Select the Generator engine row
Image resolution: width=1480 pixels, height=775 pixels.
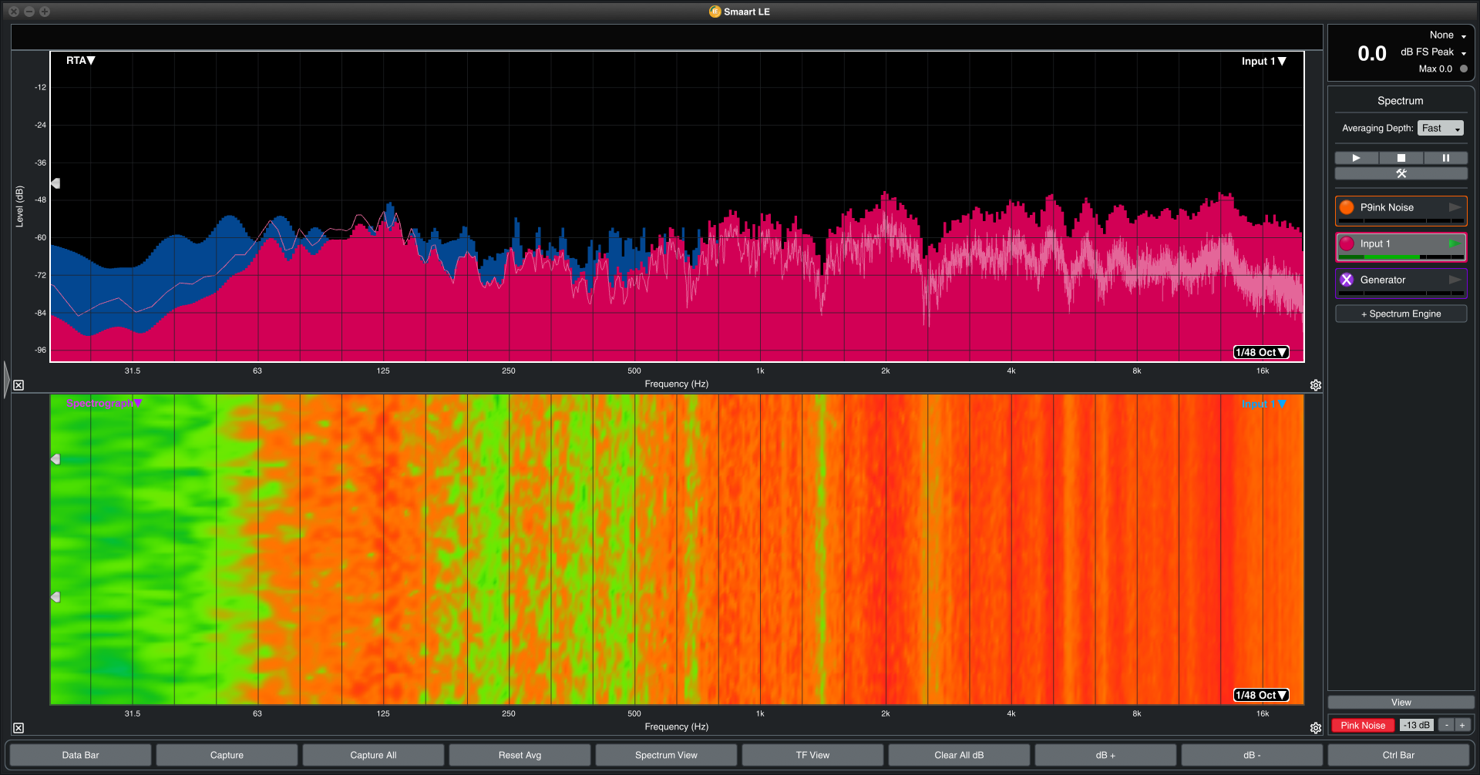point(1401,283)
